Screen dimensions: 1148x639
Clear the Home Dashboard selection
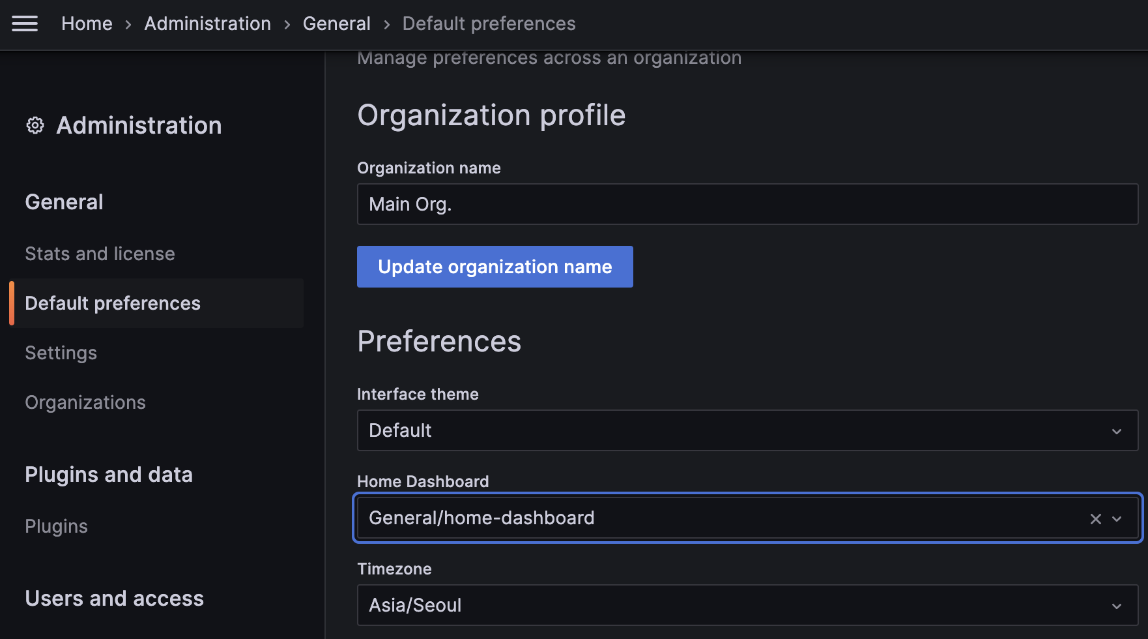(1095, 518)
